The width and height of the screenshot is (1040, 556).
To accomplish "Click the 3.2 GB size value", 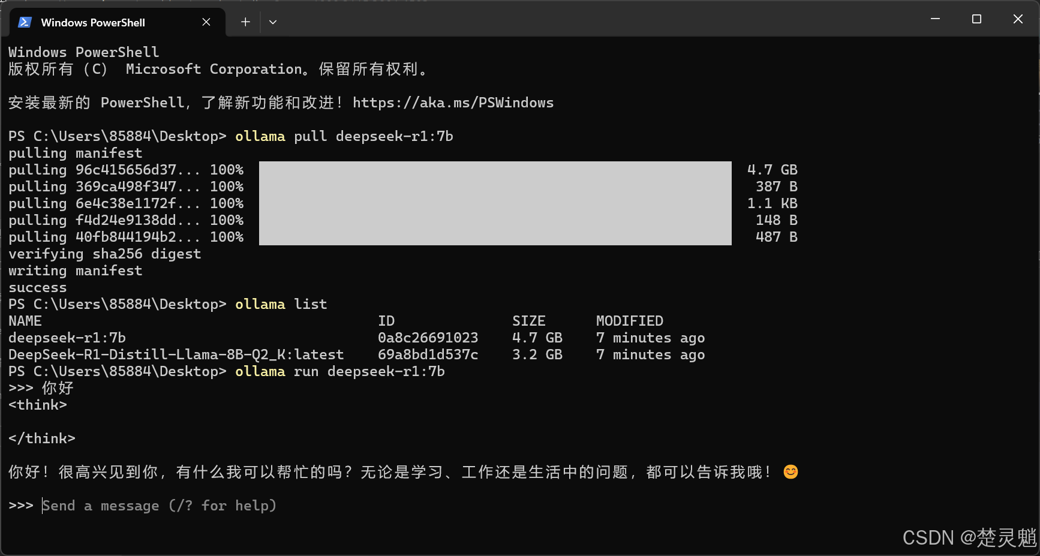I will 537,354.
